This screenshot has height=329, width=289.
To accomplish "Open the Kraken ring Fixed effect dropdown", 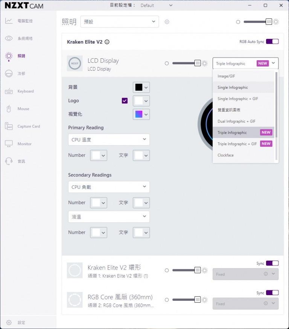I will point(245,274).
